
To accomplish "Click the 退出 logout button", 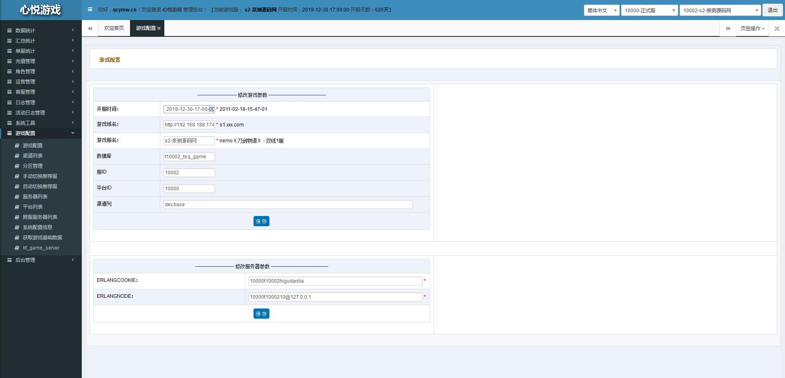I will click(772, 10).
